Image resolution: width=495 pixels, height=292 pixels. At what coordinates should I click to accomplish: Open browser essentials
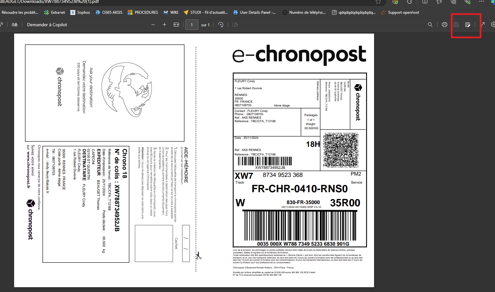[468, 2]
